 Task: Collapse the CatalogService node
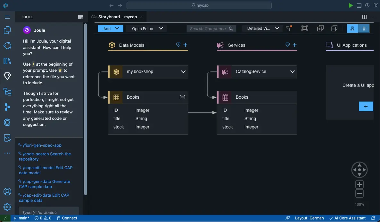tap(292, 72)
